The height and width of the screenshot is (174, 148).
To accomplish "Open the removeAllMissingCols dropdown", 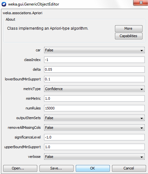I will pyautogui.click(x=94, y=128).
